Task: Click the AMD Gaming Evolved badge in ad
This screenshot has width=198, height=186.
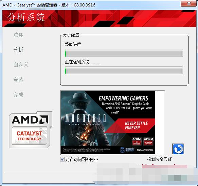Action: pyautogui.click(x=137, y=141)
